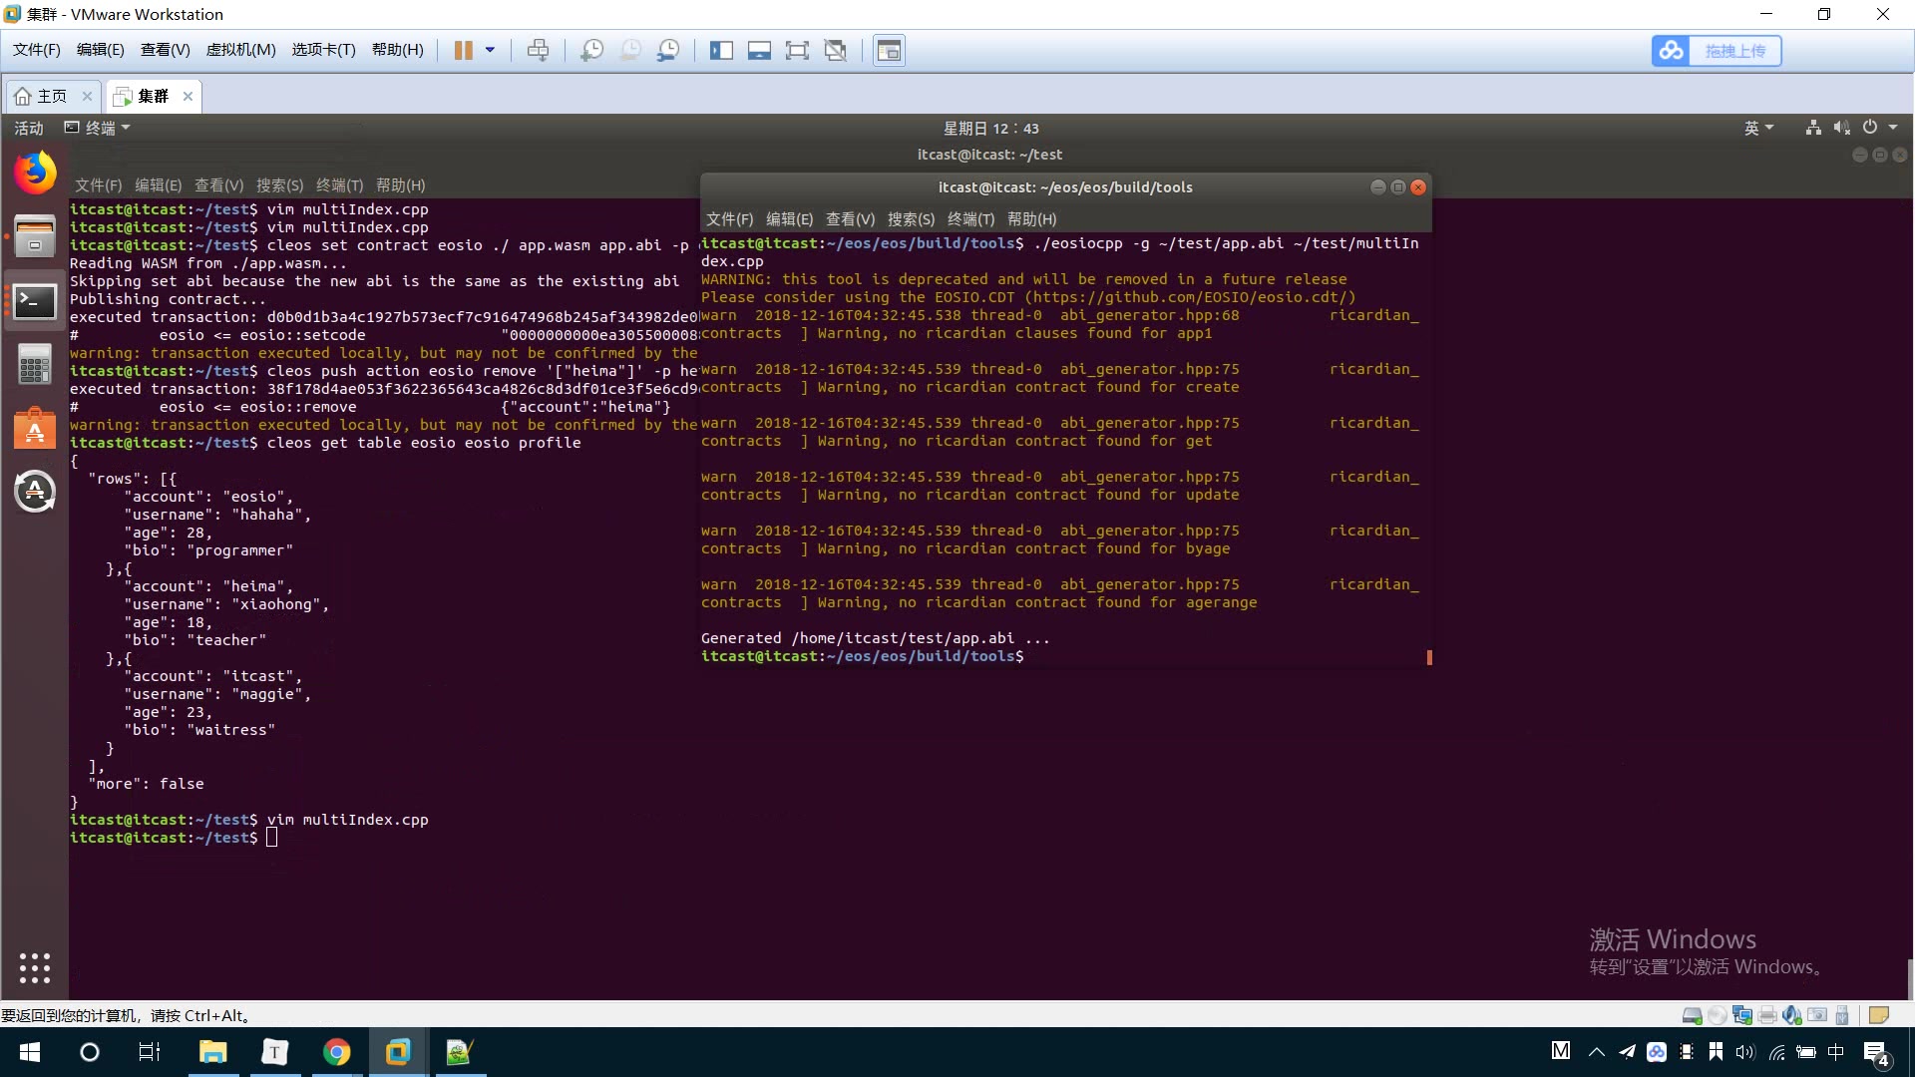The image size is (1915, 1077).
Task: Open 帮助(H) menu in front tools terminal
Action: 1031,219
